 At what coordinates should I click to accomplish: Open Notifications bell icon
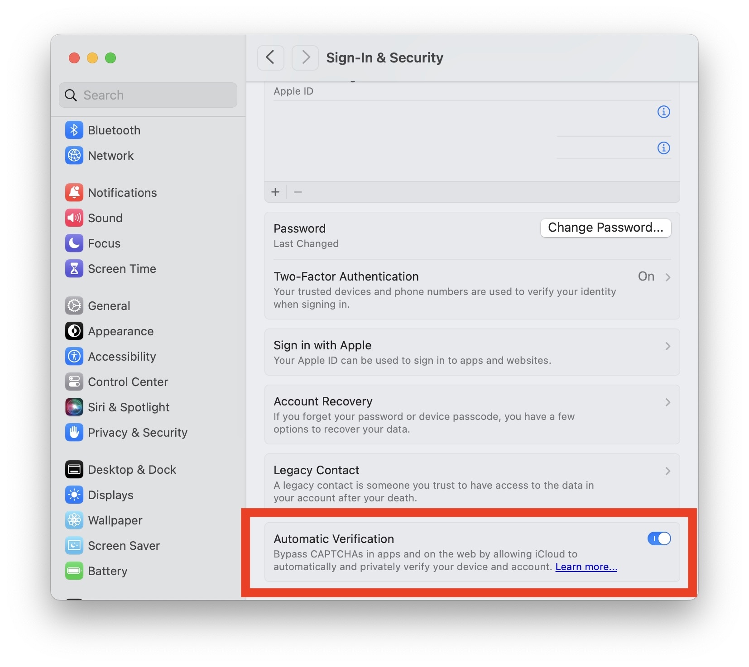pos(74,193)
